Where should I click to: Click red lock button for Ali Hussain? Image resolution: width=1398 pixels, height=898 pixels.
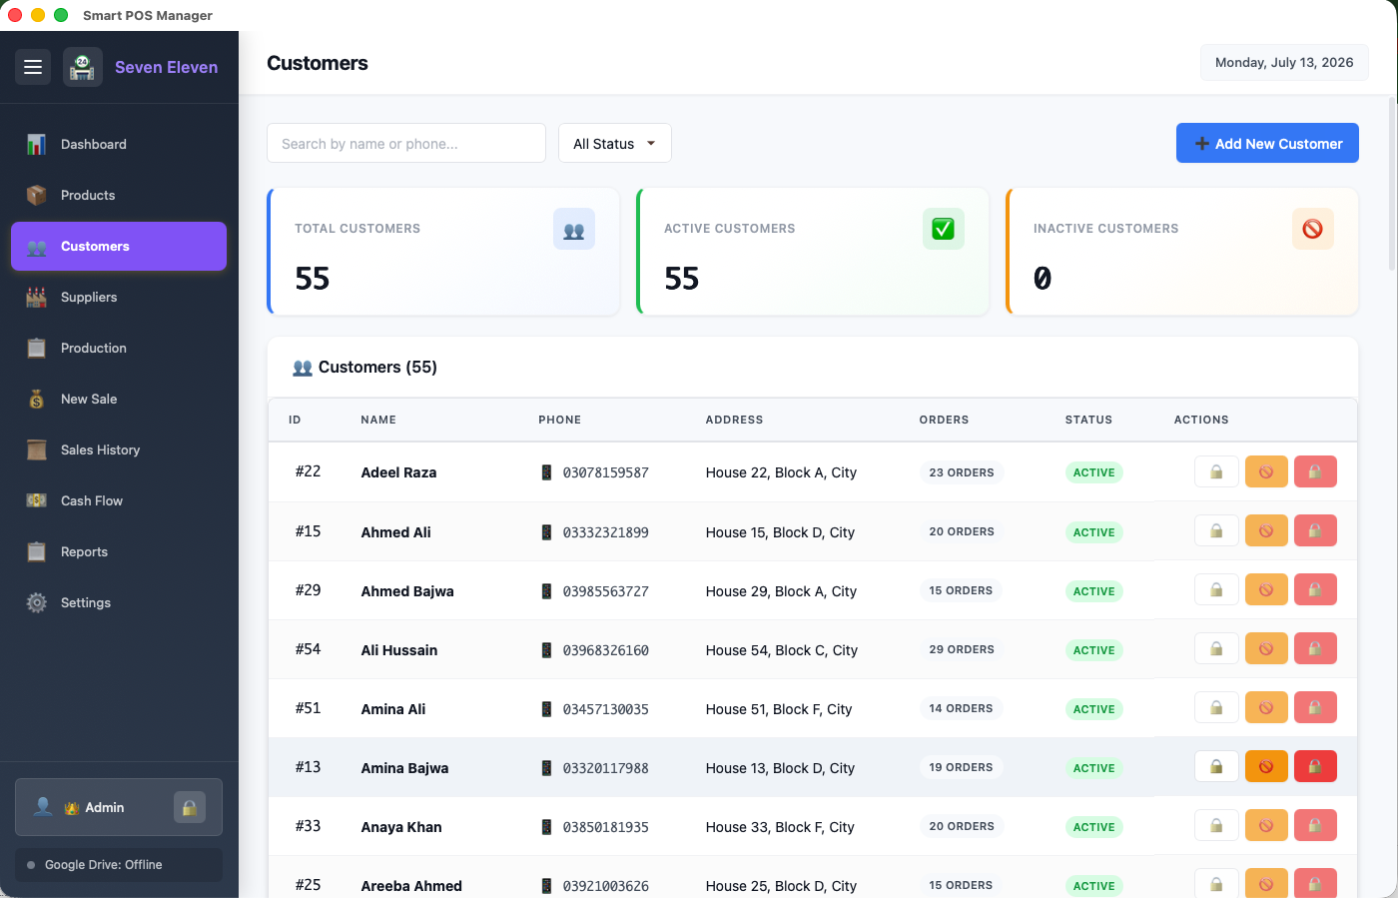[x=1315, y=648]
